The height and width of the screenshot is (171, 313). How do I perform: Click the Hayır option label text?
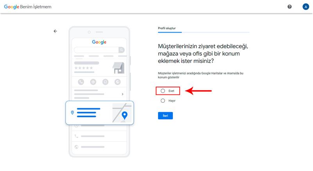point(172,101)
